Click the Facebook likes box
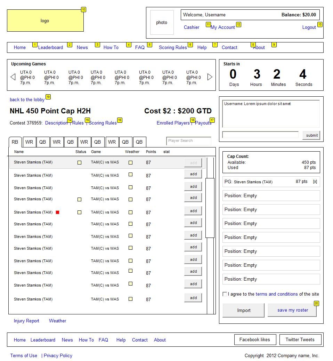The width and height of the screenshot is (333, 361). point(255,339)
